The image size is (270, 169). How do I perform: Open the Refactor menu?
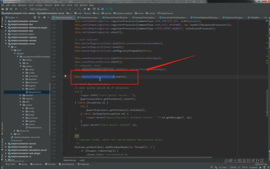pyautogui.click(x=49, y=5)
